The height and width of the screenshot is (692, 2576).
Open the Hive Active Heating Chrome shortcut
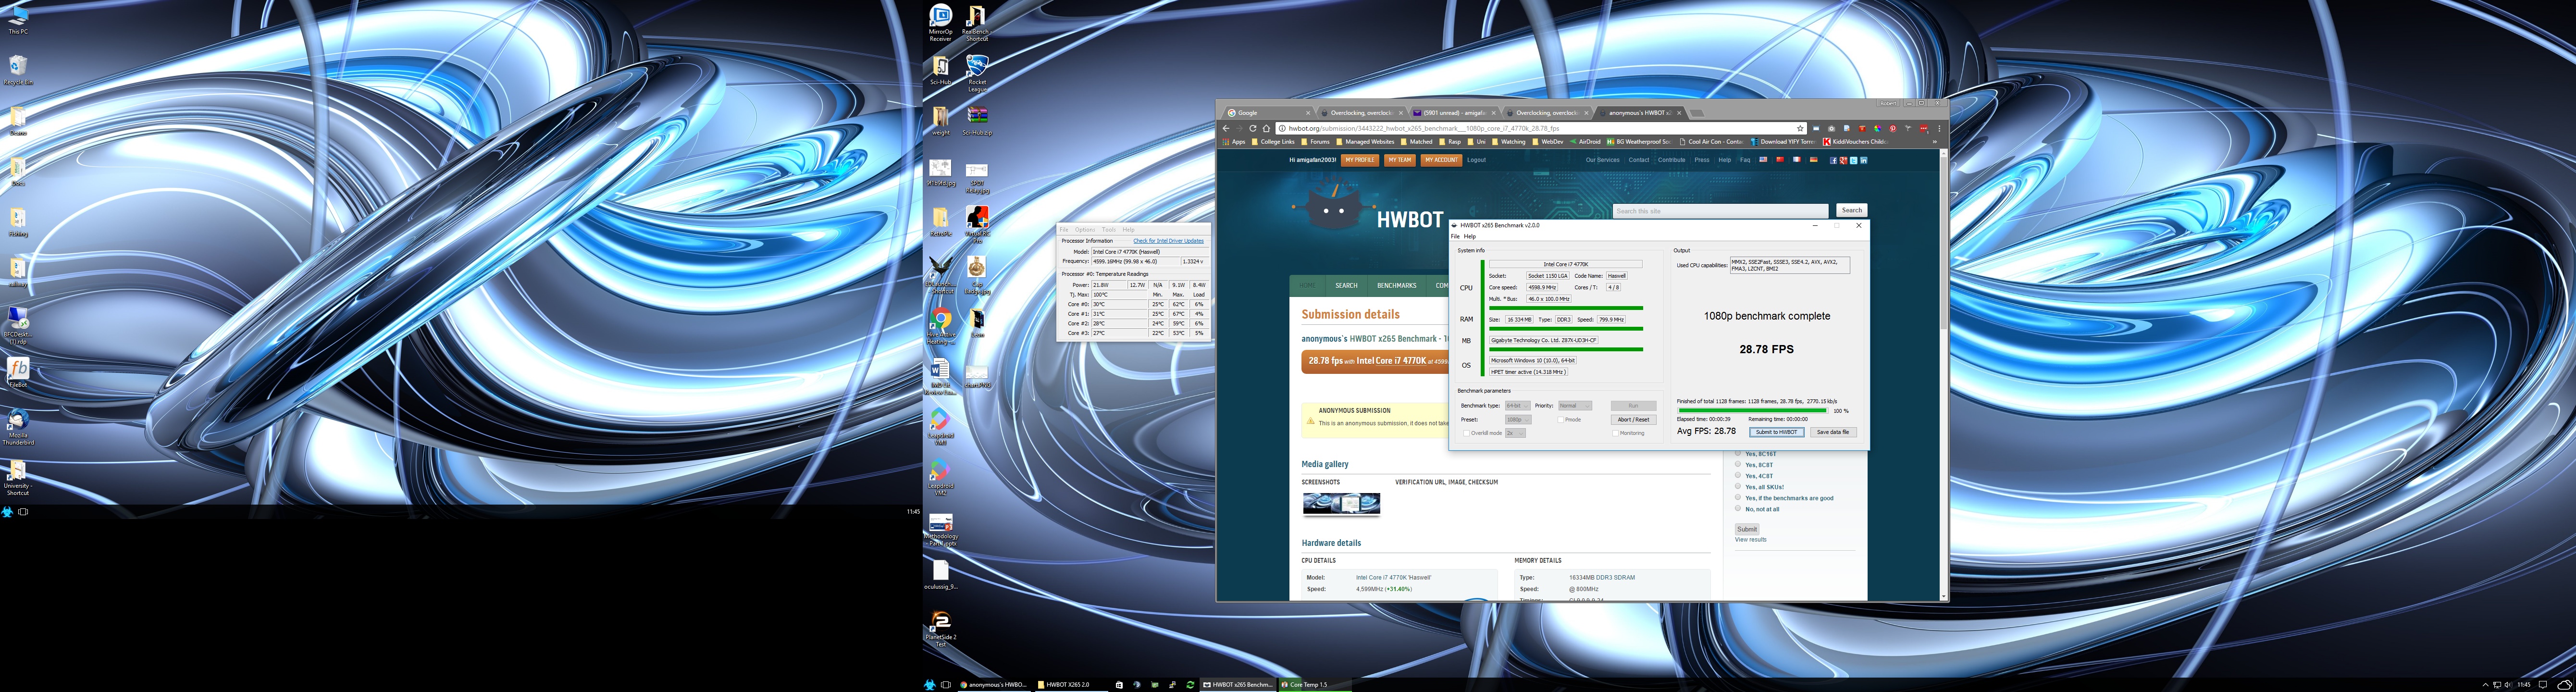pos(940,324)
